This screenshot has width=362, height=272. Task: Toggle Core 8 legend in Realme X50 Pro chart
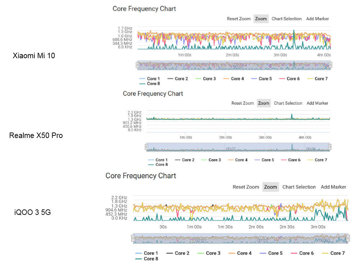[158, 164]
